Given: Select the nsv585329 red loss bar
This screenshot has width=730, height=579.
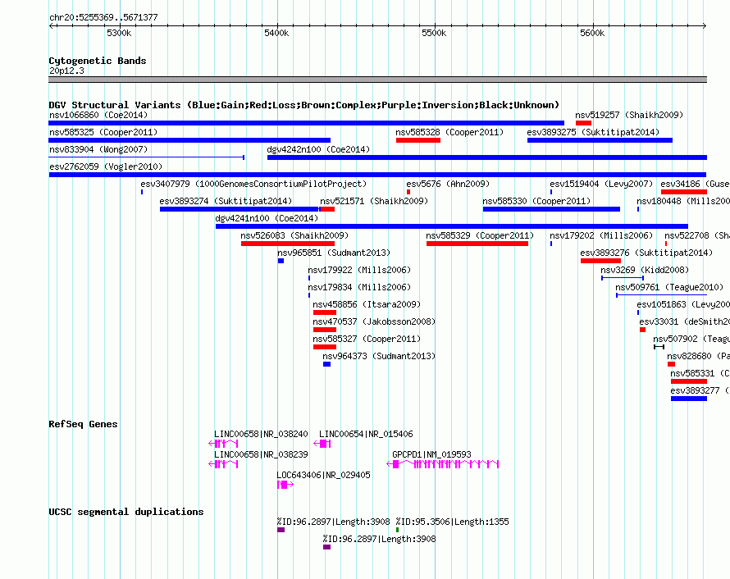Looking at the screenshot, I should coord(477,244).
